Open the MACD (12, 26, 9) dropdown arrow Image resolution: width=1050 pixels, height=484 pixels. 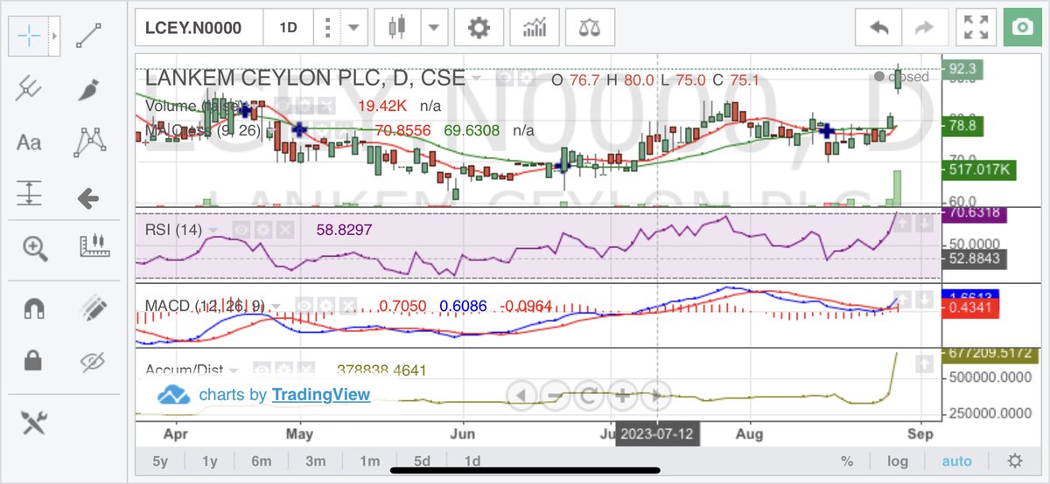[x=276, y=307]
